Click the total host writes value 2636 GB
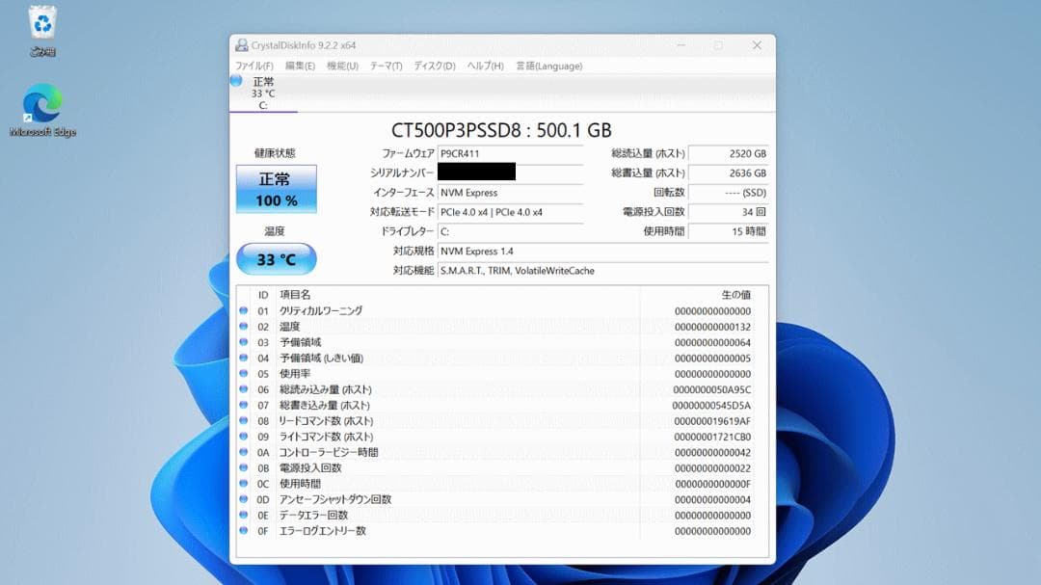 [729, 173]
